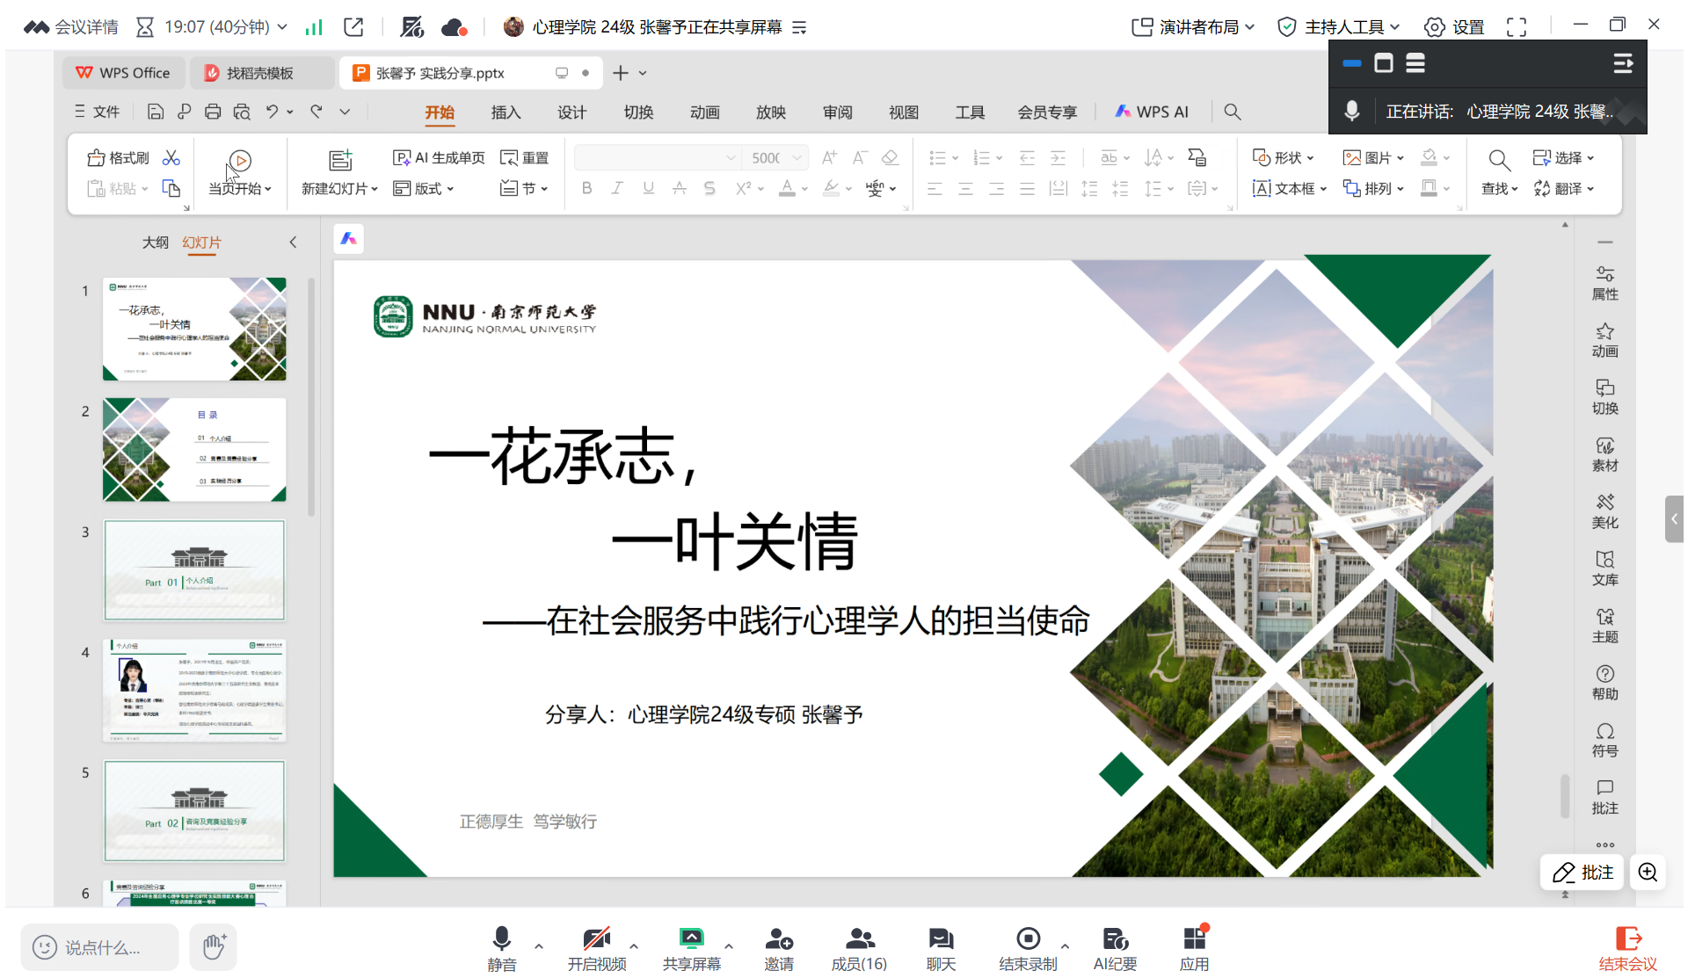Toggle underline formatting
This screenshot has height=978, width=1688.
coord(648,188)
